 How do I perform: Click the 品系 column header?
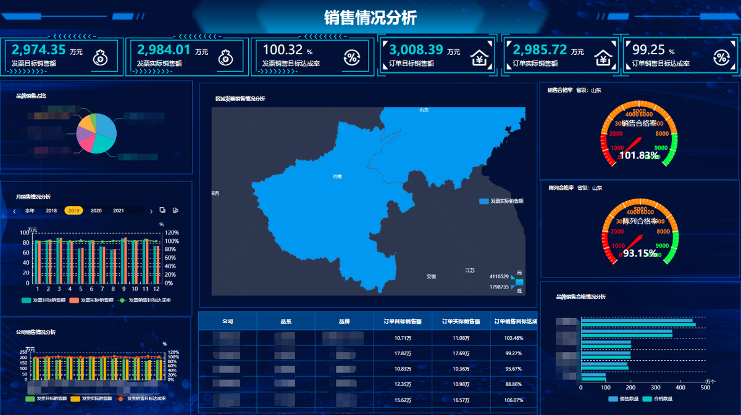tap(285, 321)
